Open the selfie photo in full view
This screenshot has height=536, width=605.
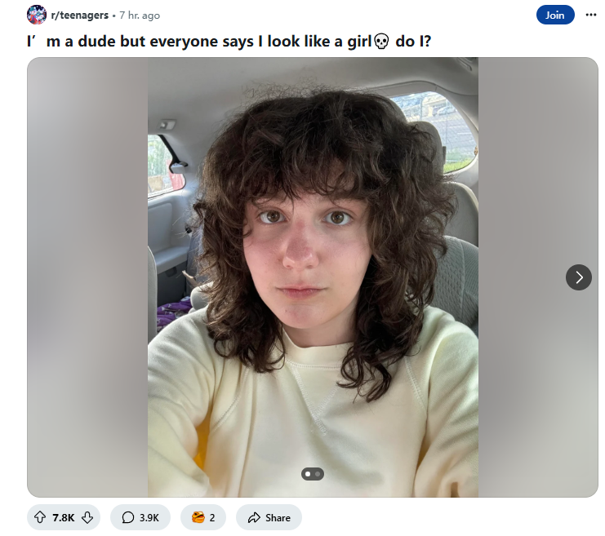pyautogui.click(x=313, y=277)
